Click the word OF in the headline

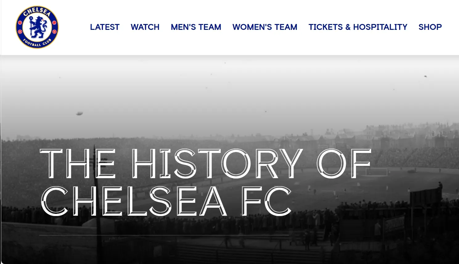point(344,163)
